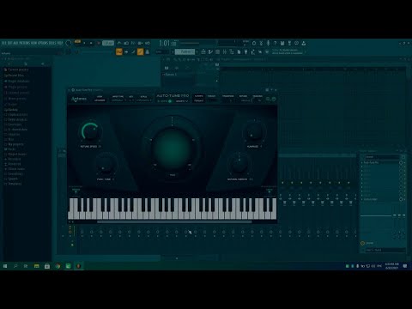The width and height of the screenshot is (412, 309).
Task: Click the plugin picker plug icon
Action: [x=245, y=51]
